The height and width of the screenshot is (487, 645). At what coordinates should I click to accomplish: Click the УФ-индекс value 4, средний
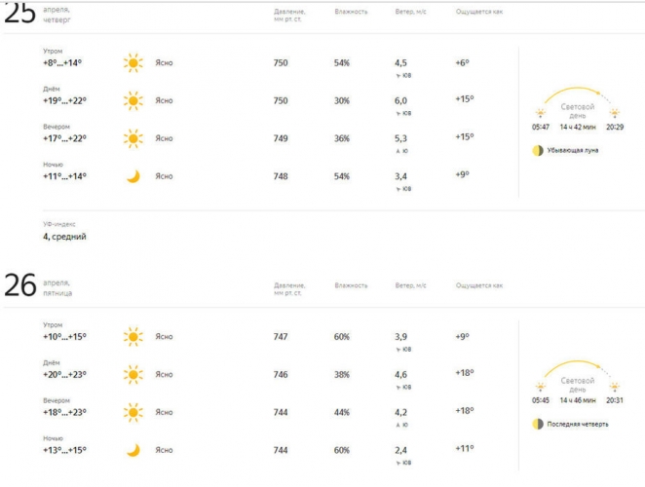coord(64,237)
